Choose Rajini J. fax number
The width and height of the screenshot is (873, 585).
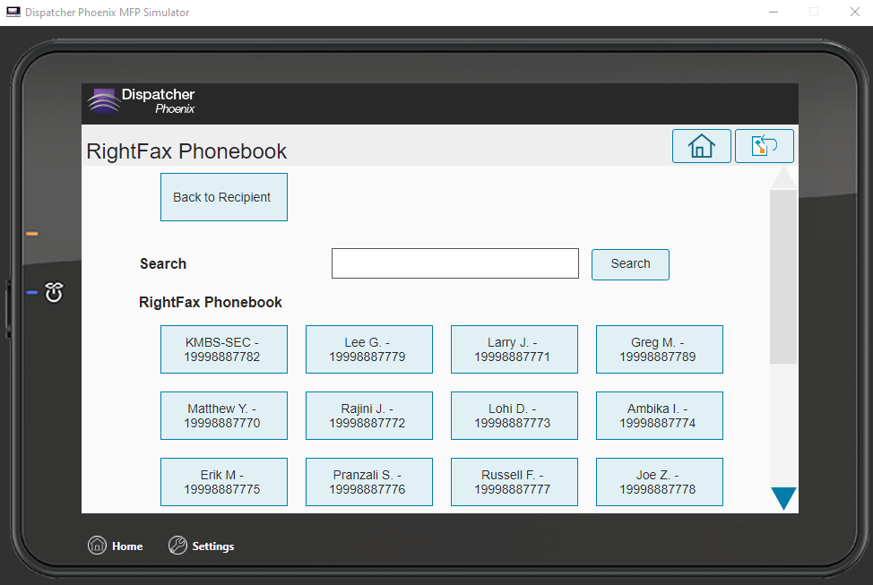coord(369,416)
